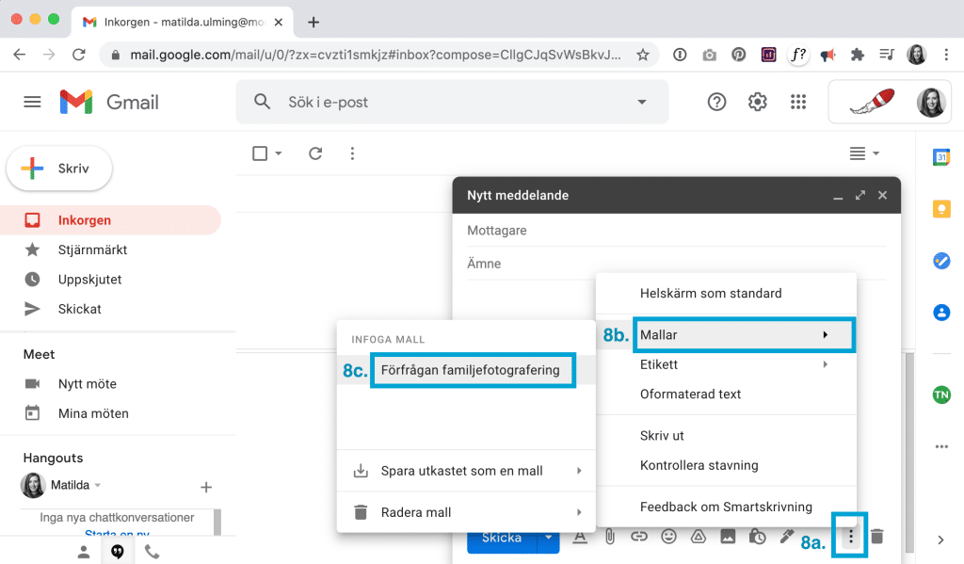Discard draft with the trash icon
The width and height of the screenshot is (964, 564).
click(x=877, y=537)
